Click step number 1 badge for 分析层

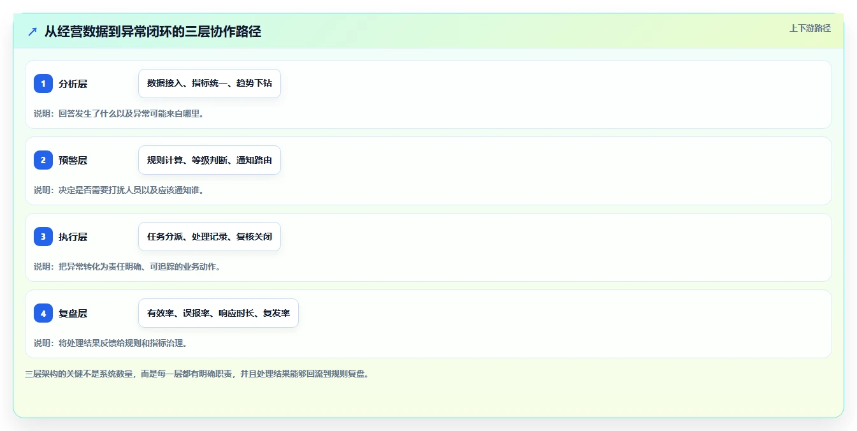point(43,84)
